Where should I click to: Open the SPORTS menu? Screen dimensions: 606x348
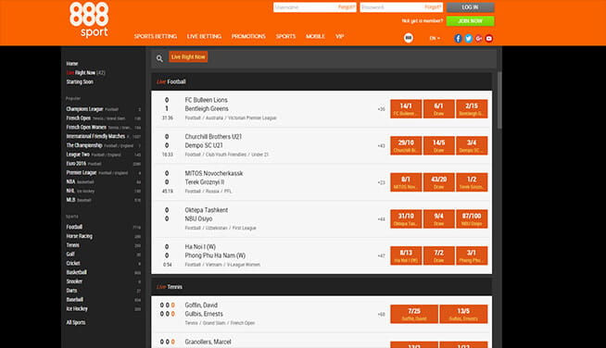(x=285, y=36)
